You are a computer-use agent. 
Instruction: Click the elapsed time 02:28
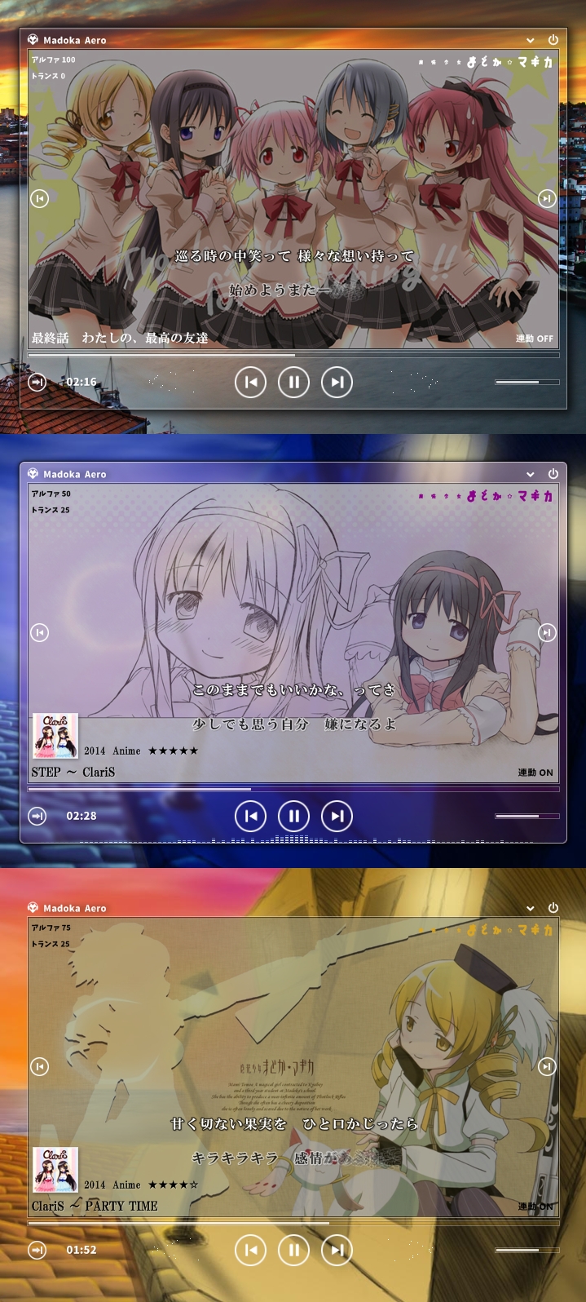point(82,816)
